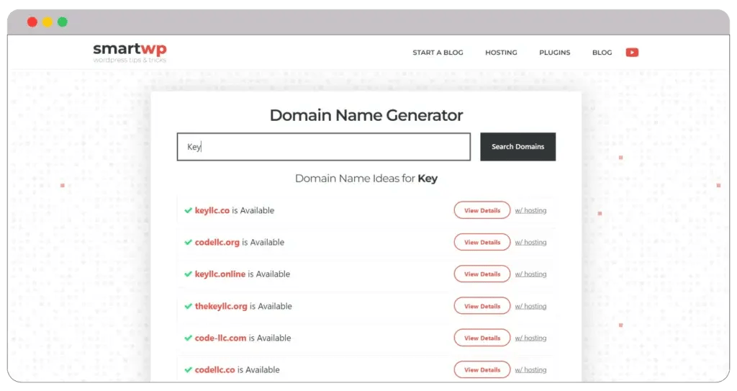Click the green macOS maximize window button

[63, 22]
